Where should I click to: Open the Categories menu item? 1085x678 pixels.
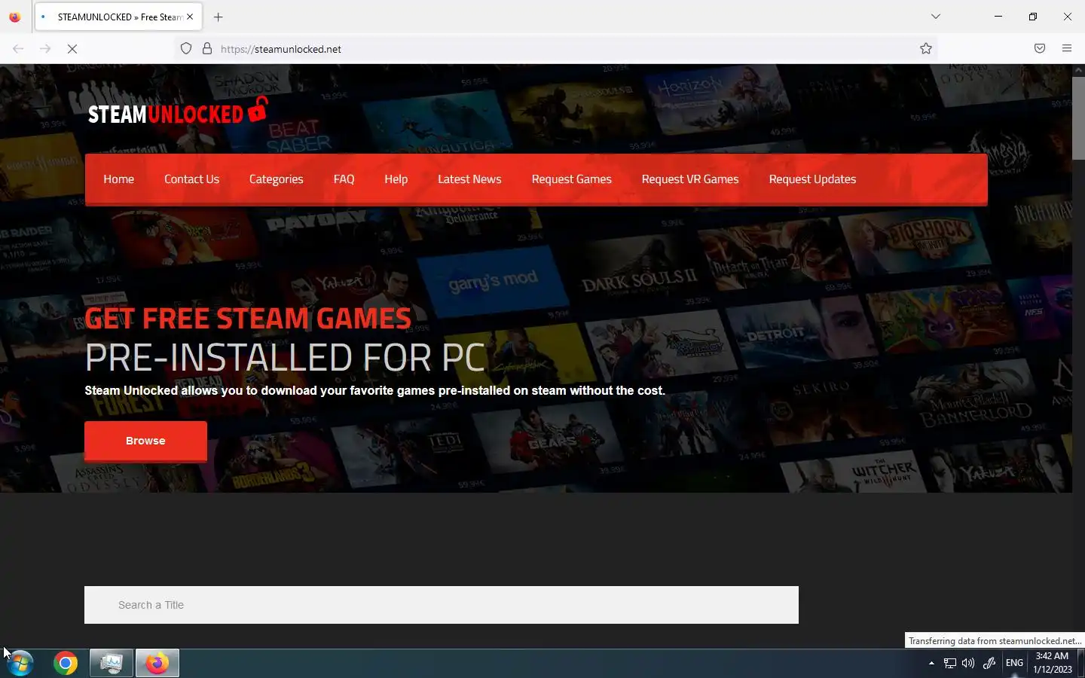277,179
